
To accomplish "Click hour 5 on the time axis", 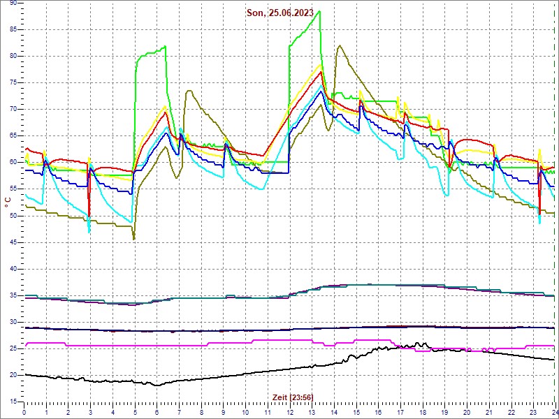I will point(135,412).
